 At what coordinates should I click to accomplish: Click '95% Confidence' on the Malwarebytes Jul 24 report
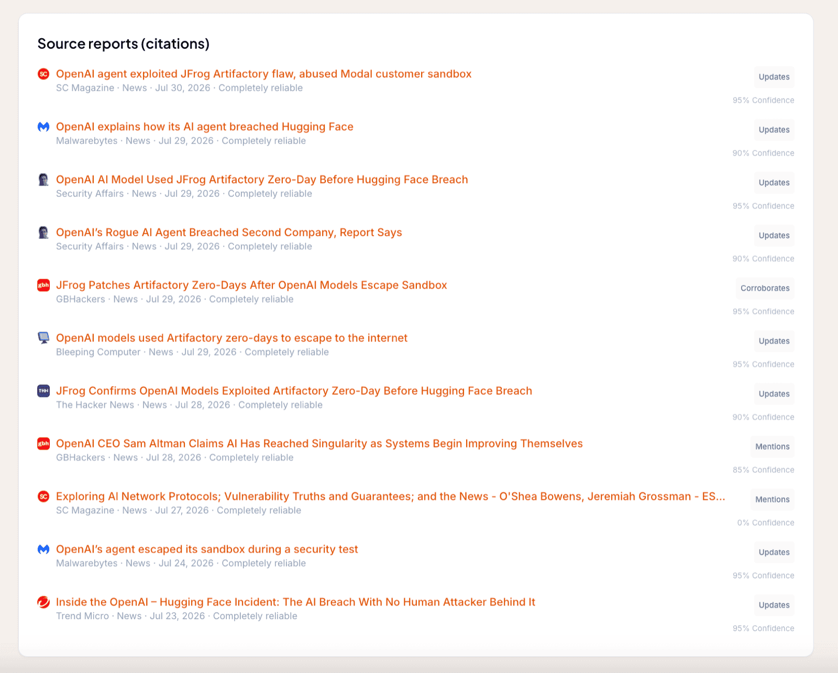(763, 576)
